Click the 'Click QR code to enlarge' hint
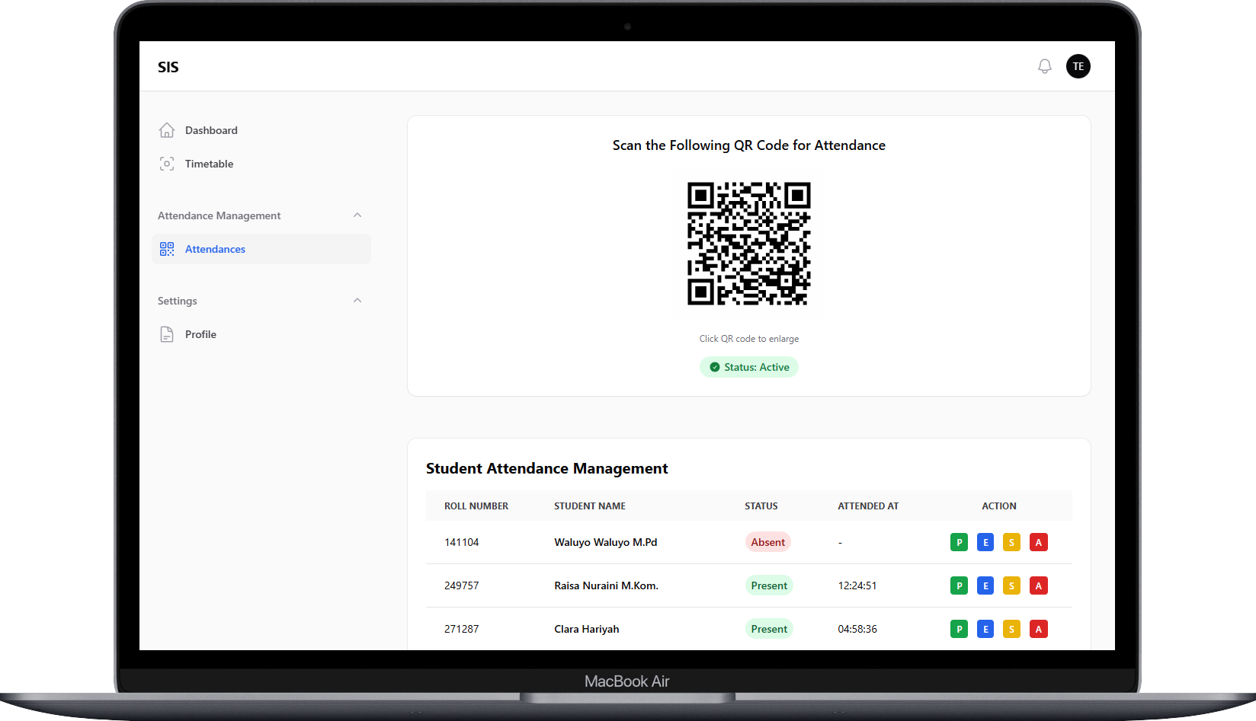1256x721 pixels. coord(749,339)
